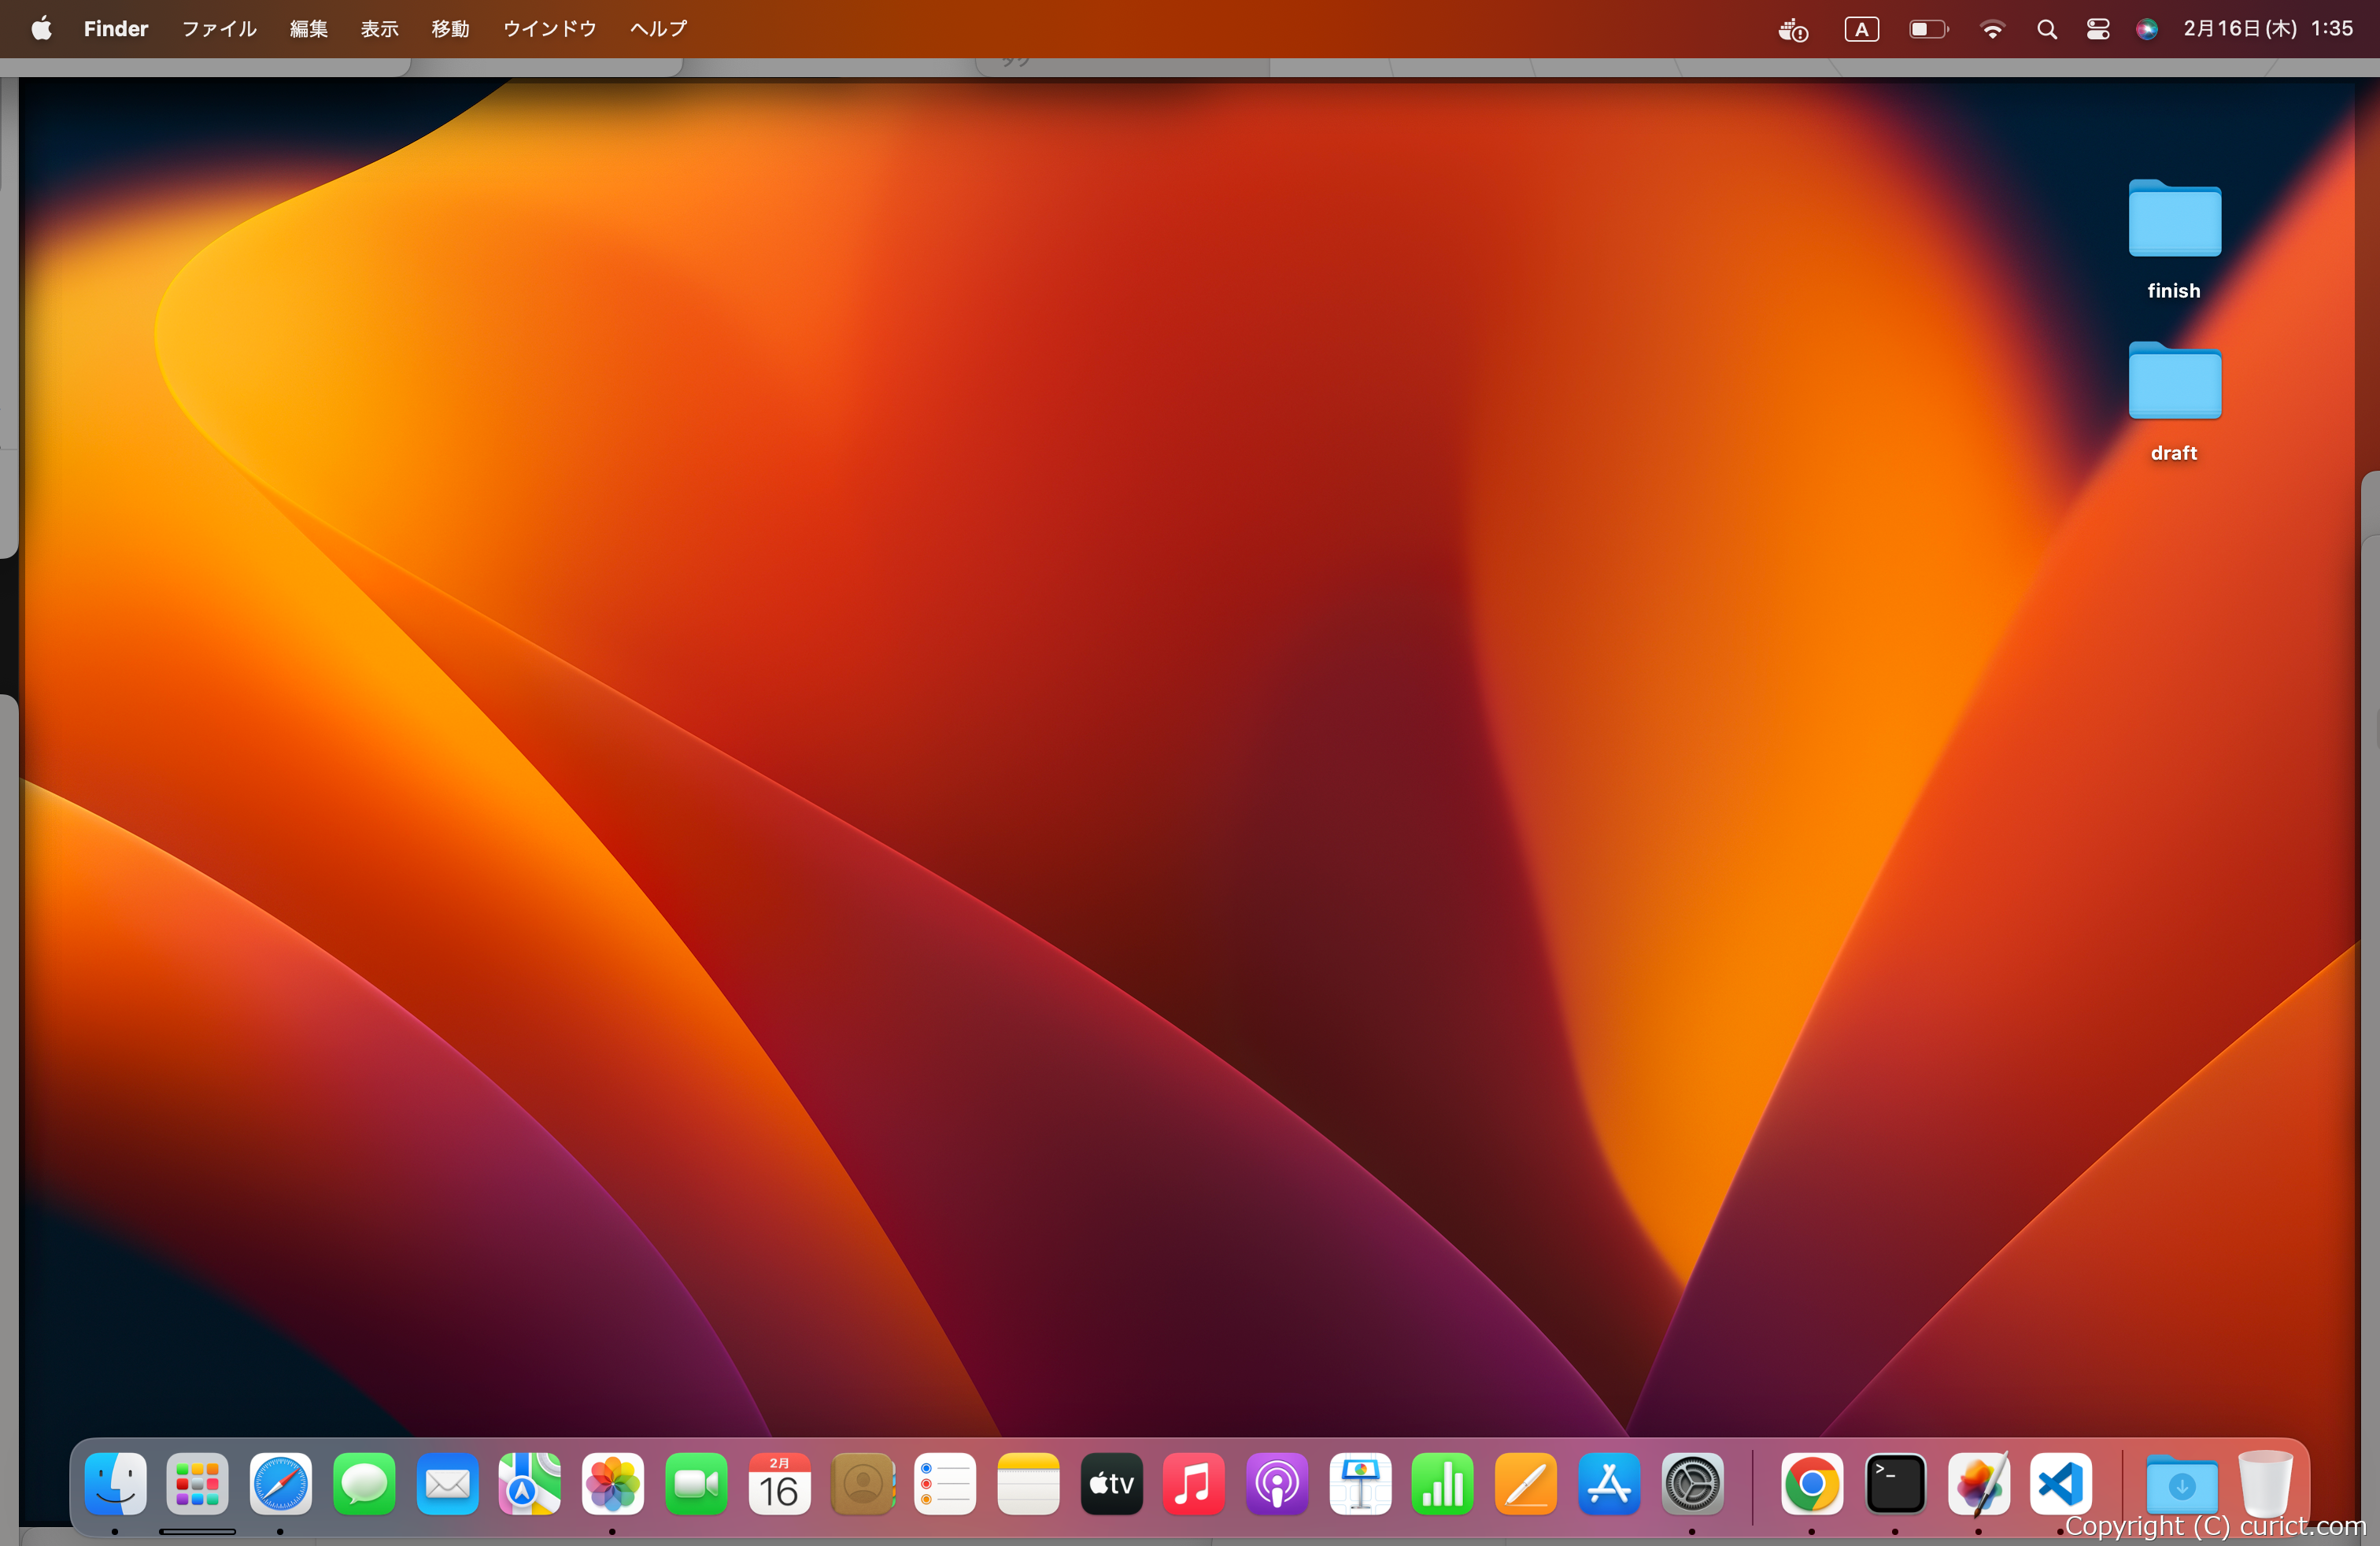This screenshot has width=2380, height=1546.
Task: Open System Settings gear in Dock
Action: click(x=1692, y=1484)
